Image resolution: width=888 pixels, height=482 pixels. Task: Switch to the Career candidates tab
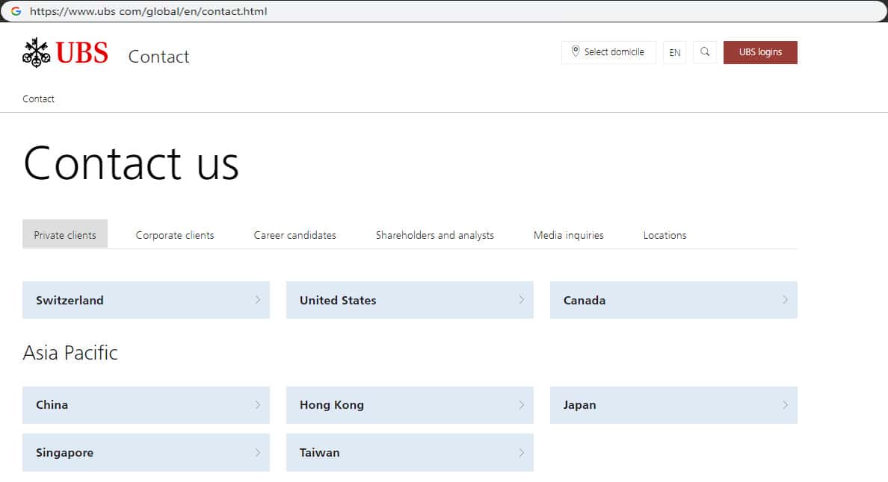point(295,235)
